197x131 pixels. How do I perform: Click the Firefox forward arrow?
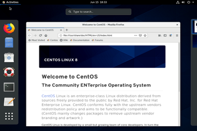tap(35, 35)
